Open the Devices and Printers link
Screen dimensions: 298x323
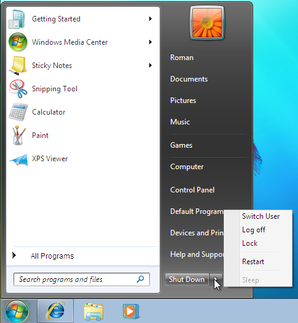197,233
